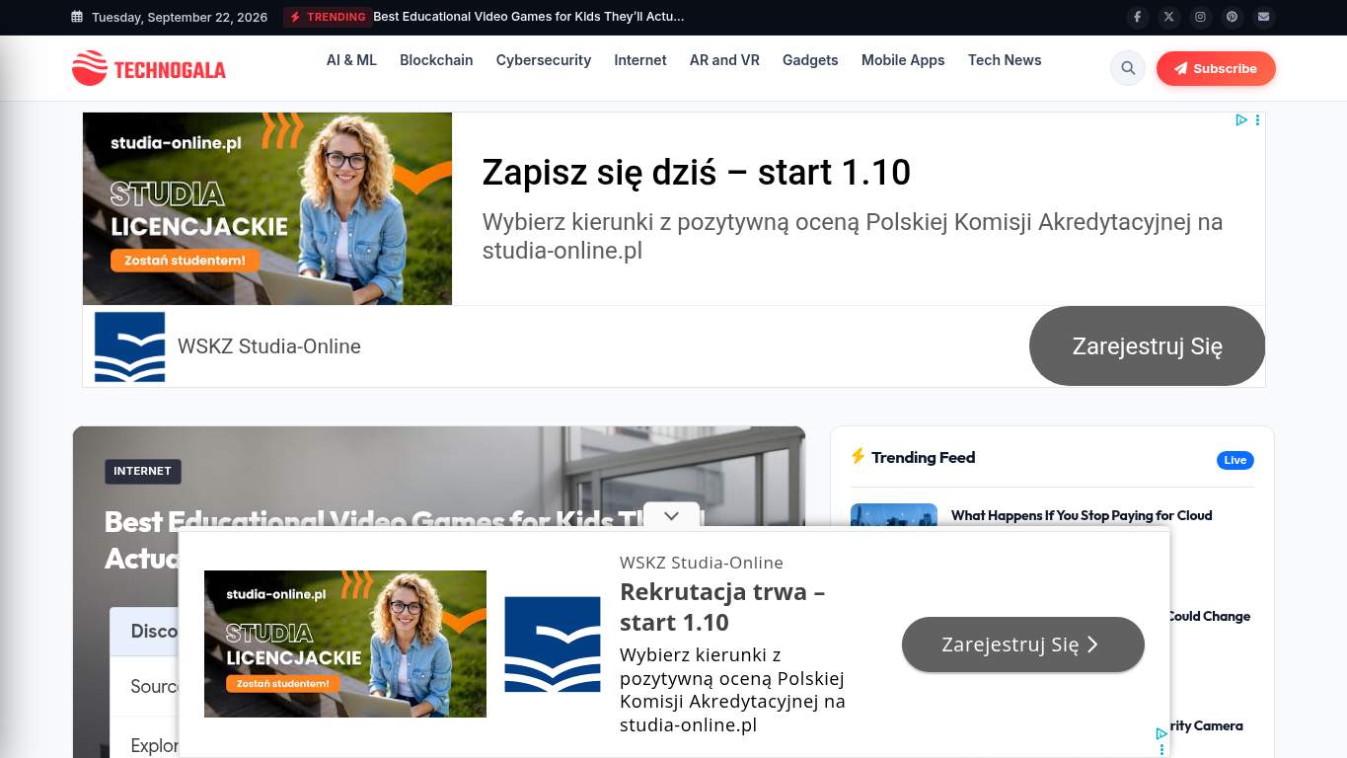
Task: Open the Facebook social icon
Action: pos(1137,17)
